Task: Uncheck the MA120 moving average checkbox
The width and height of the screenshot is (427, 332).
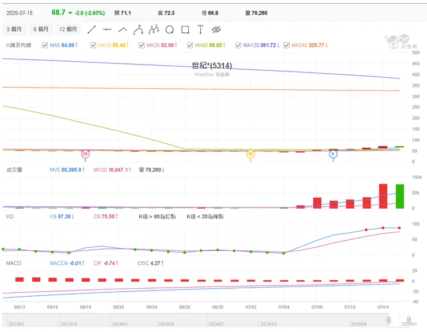Action: (x=238, y=45)
